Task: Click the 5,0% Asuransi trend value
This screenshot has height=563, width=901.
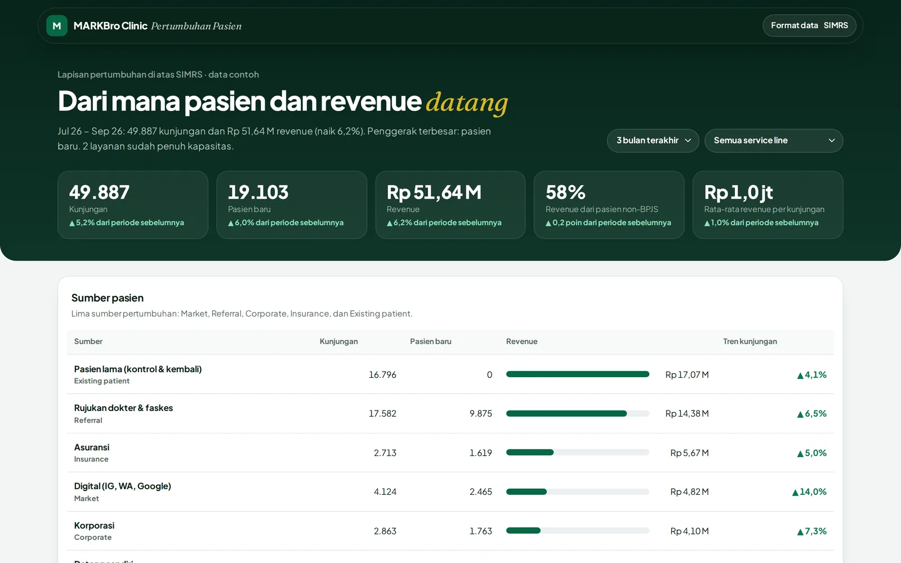Action: tap(811, 453)
